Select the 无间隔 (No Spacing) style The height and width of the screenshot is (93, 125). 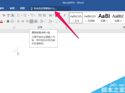90,18
